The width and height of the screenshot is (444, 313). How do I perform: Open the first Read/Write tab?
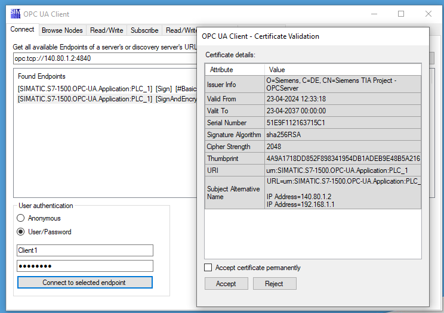[107, 30]
